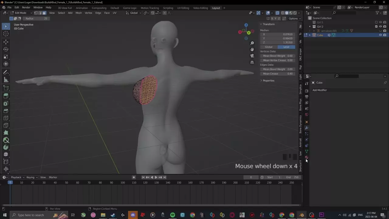Screen dimensions: 389x219
Task: Click the Mean Crease value field
Action: point(277,74)
